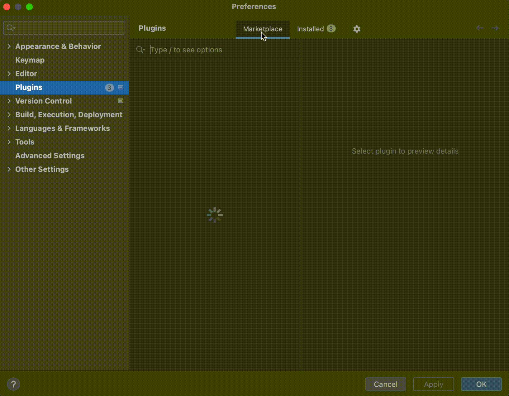
Task: Expand the Version Control section
Action: 9,101
